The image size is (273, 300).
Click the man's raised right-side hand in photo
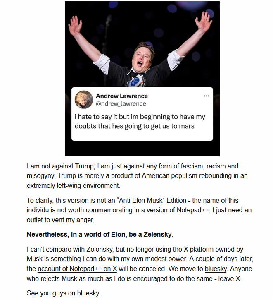tap(203, 21)
